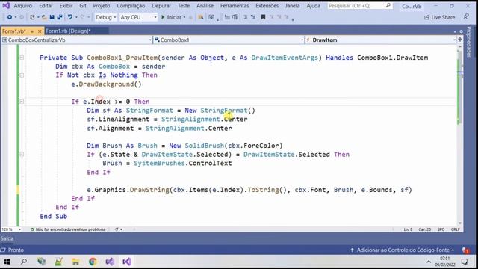The height and width of the screenshot is (269, 478).
Task: Open the Editar menu
Action: coord(46,6)
